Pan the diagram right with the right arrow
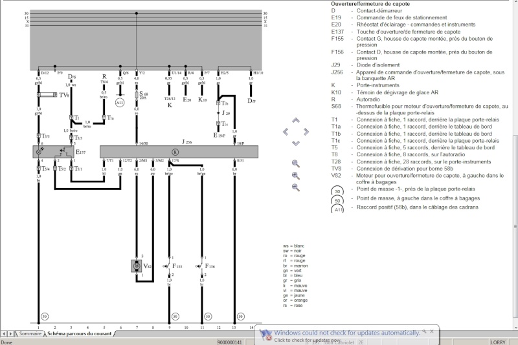The width and height of the screenshot is (518, 345). [306, 132]
